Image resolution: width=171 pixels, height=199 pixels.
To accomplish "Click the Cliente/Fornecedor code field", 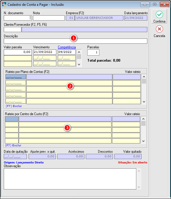I will (x=12, y=30).
